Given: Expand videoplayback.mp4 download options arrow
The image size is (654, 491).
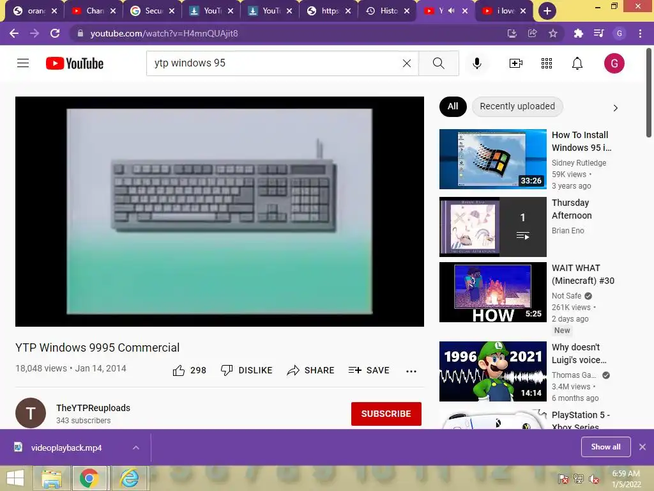Looking at the screenshot, I should click(136, 448).
